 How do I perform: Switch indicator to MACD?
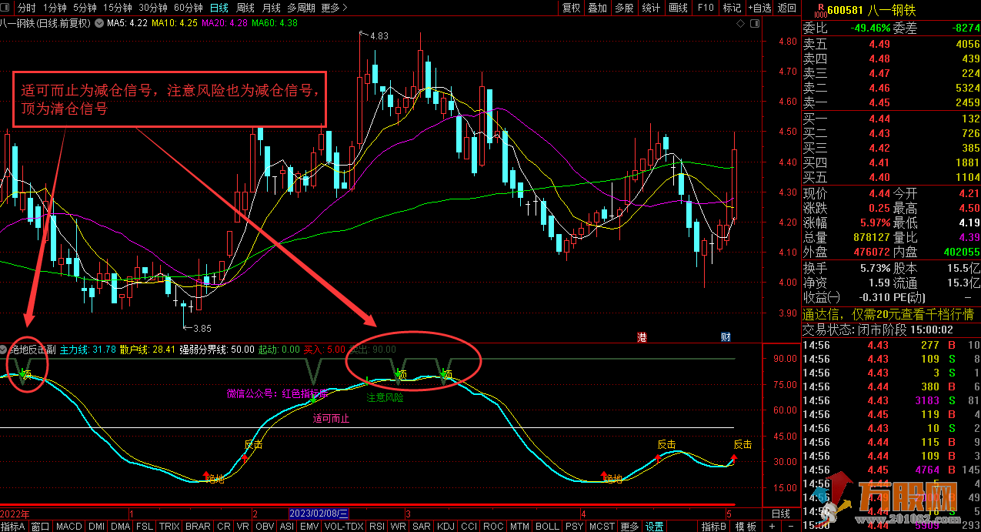click(x=69, y=527)
